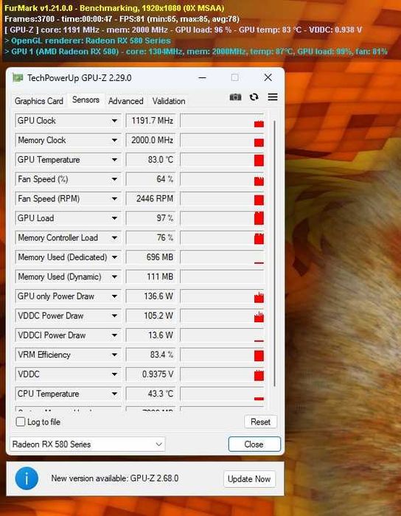Click the 2446 RPM fan value
The image size is (401, 516).
151,199
